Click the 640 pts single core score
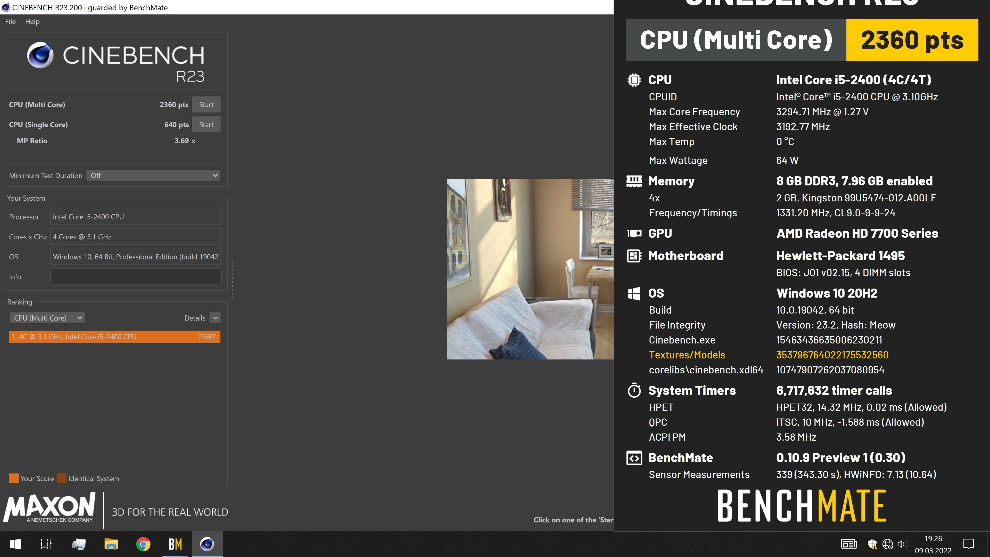Viewport: 990px width, 557px height. (x=176, y=125)
